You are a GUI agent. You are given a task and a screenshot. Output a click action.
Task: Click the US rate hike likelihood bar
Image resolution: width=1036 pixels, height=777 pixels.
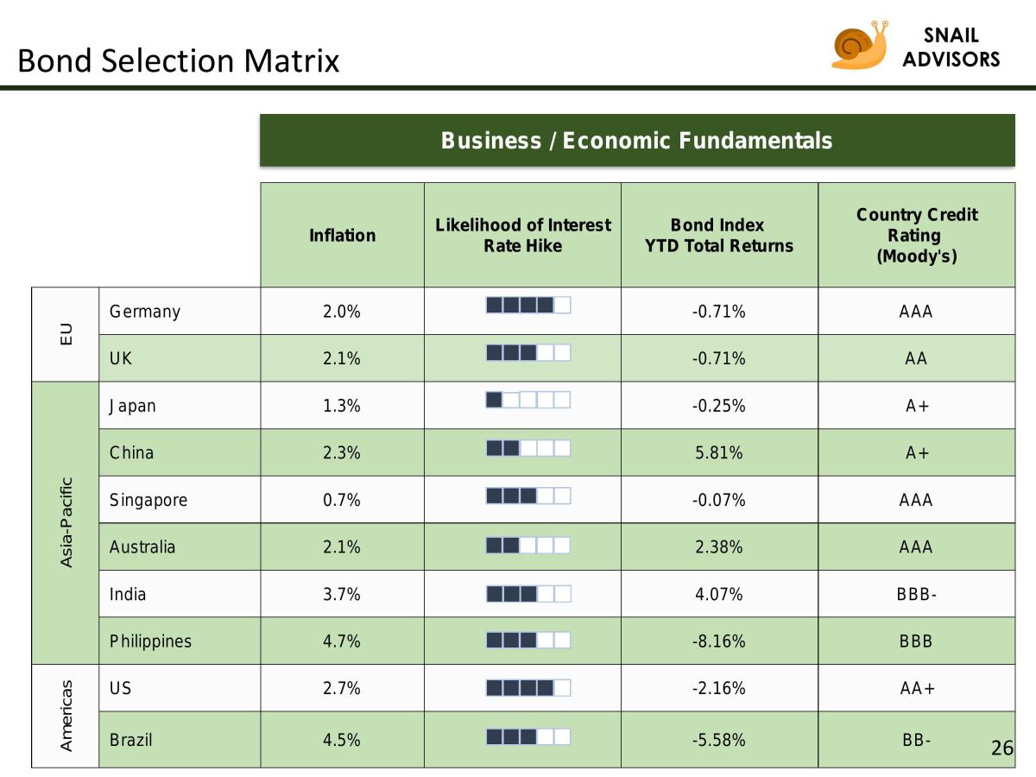coord(528,688)
